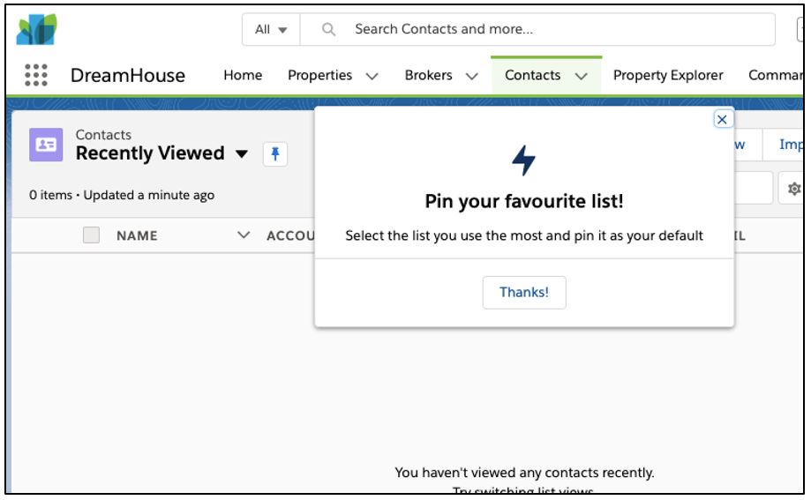This screenshot has width=811, height=500.
Task: Open the Brokers tab dropdown menu
Action: (x=472, y=76)
